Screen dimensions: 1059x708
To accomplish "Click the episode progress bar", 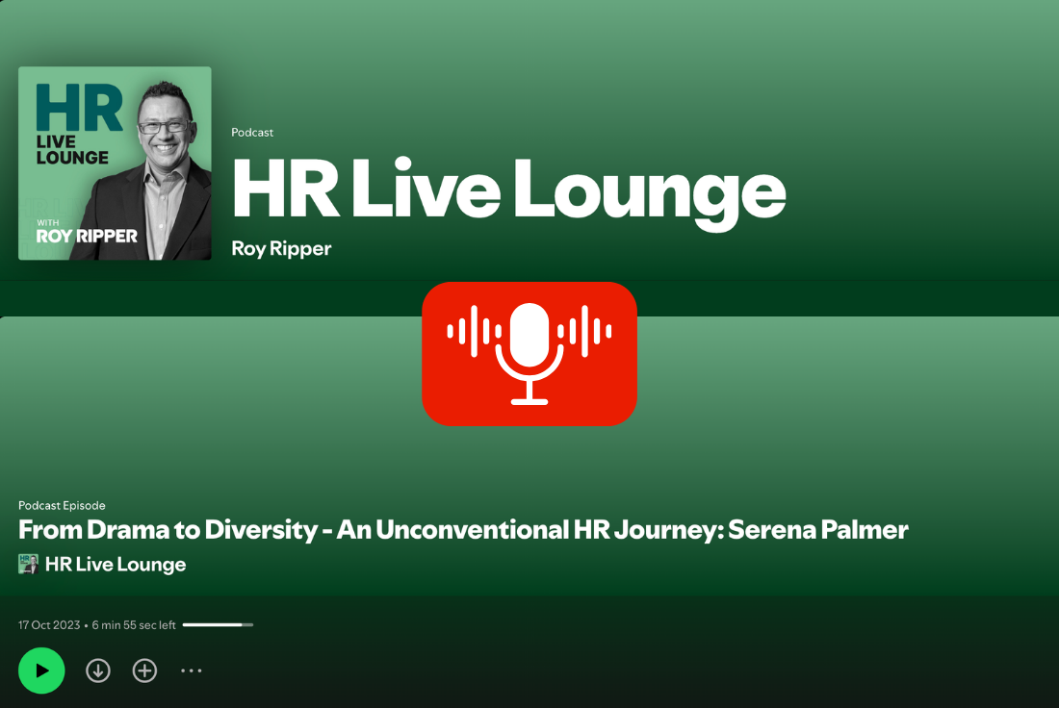I will [x=218, y=625].
